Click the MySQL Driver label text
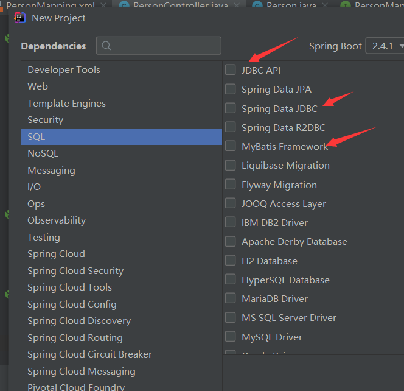Screen dimensions: 404x391 click(x=272, y=337)
